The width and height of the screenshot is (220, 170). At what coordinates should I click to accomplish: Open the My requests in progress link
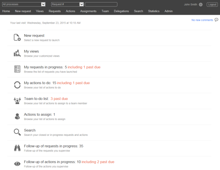(x=43, y=67)
